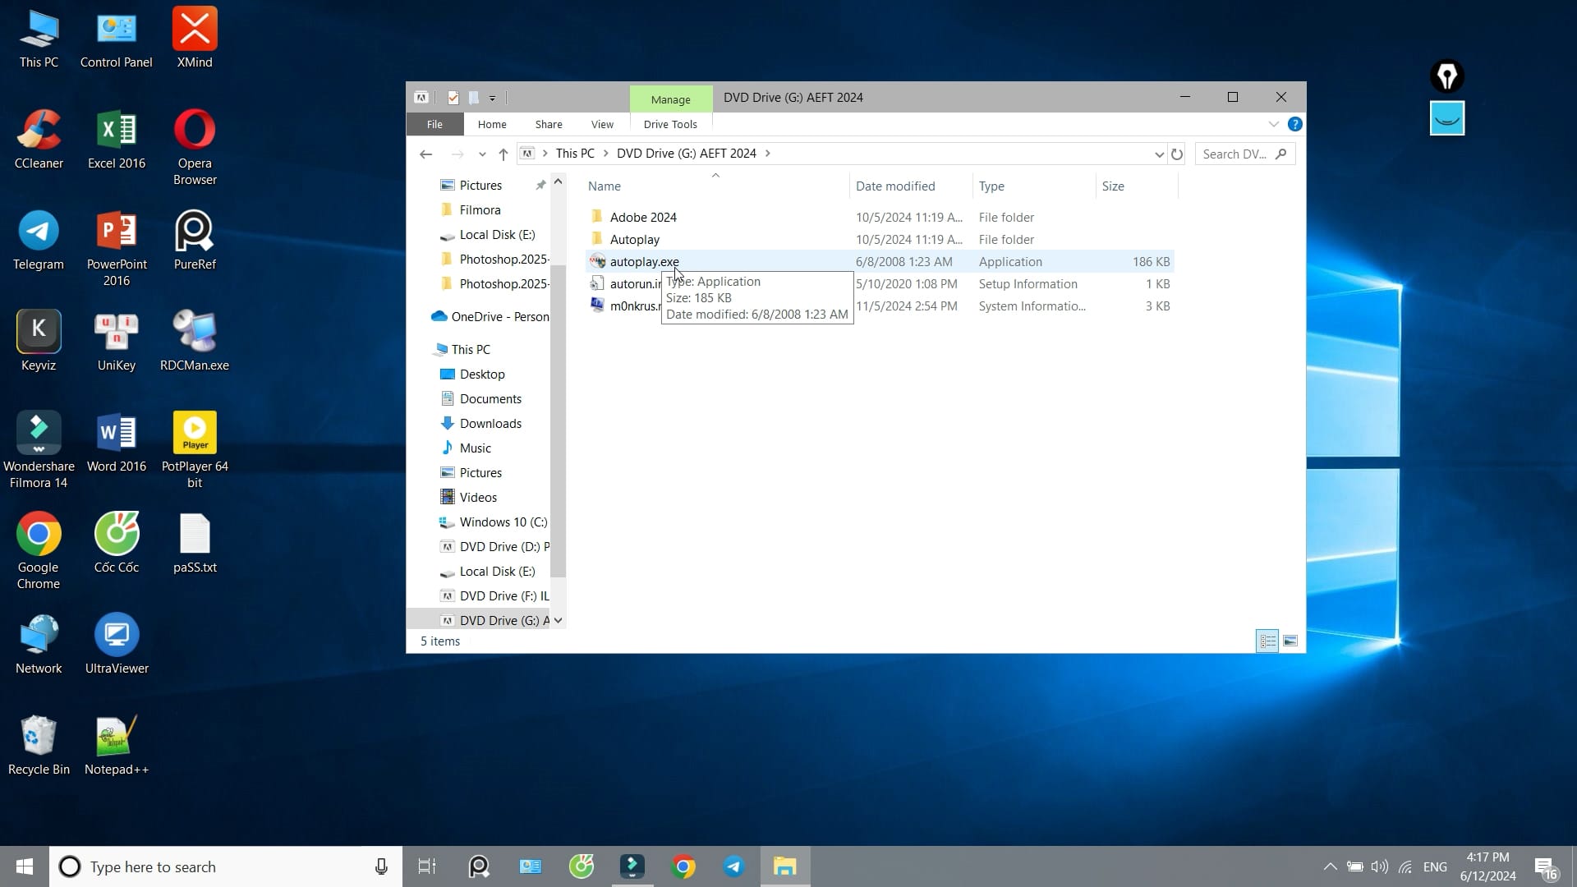Open the Drive Tools tab
Viewport: 1577px width, 887px height.
(670, 124)
